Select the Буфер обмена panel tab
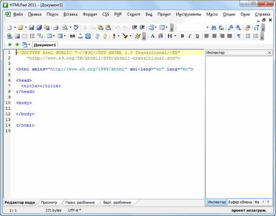The height and width of the screenshot is (216, 276). [240, 202]
